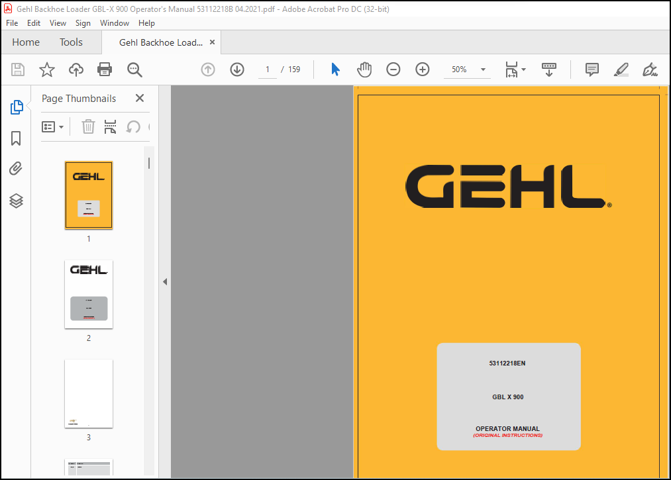Choose the Selection arrow tool

pos(335,70)
